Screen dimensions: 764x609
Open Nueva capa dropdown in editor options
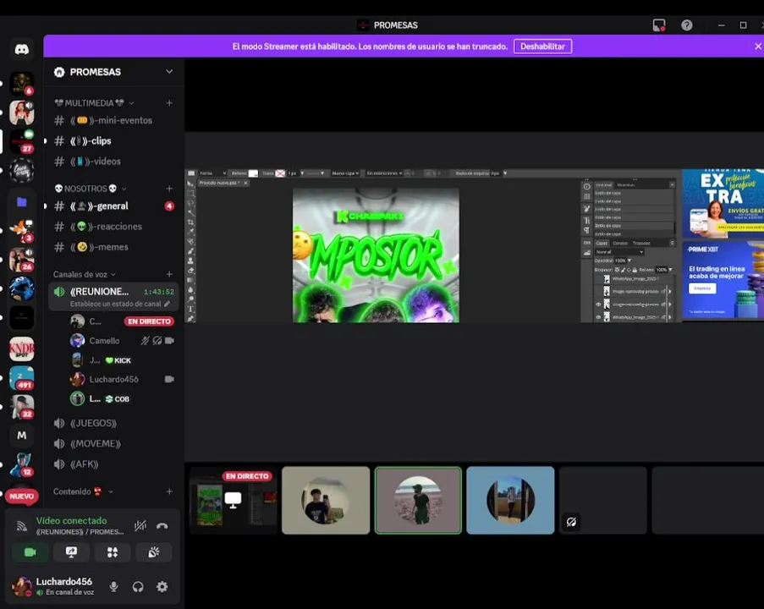[x=345, y=173]
